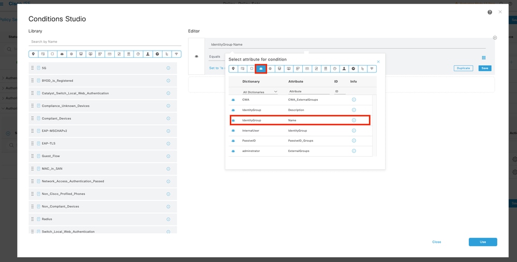The width and height of the screenshot is (517, 262).
Task: Show info for EAP-TLS library condition
Action: (x=168, y=144)
